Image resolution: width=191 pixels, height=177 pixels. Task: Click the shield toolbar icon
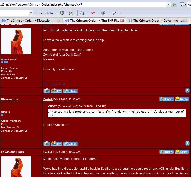click(x=62, y=13)
